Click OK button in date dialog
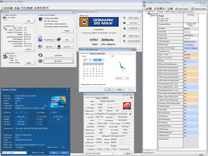The height and width of the screenshot is (156, 208). (109, 89)
